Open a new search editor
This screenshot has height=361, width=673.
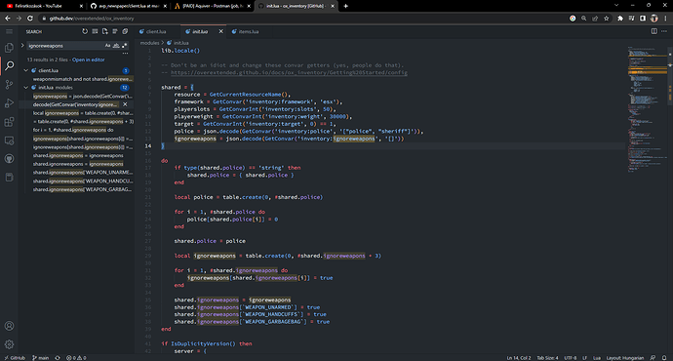point(104,31)
